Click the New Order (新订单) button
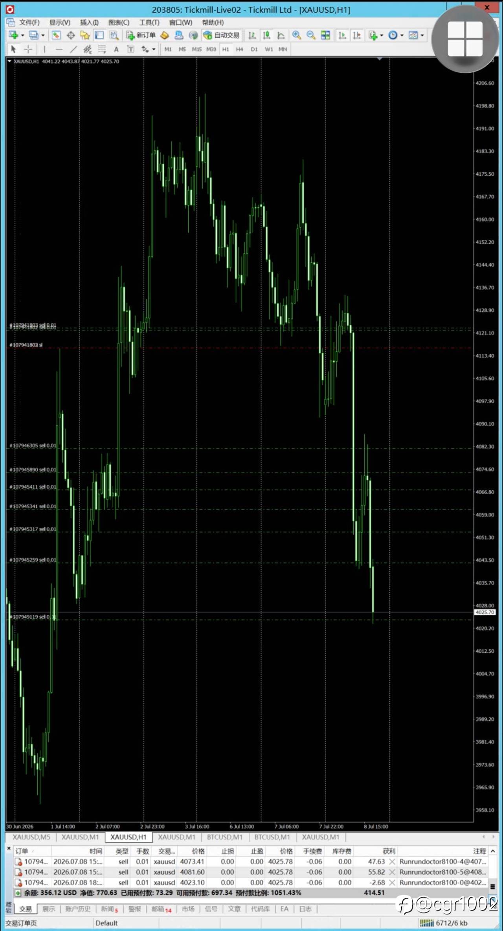The width and height of the screenshot is (503, 931). point(141,35)
